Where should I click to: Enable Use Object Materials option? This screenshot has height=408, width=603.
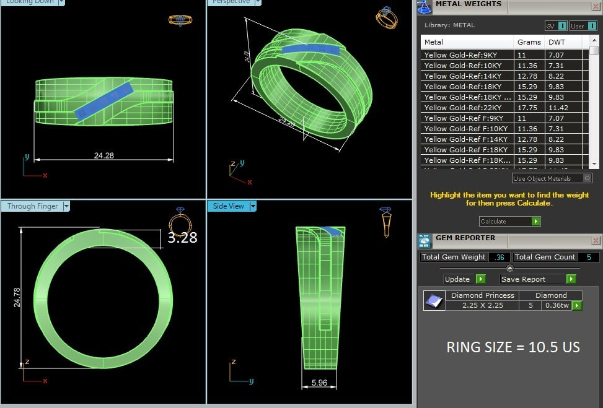point(587,178)
